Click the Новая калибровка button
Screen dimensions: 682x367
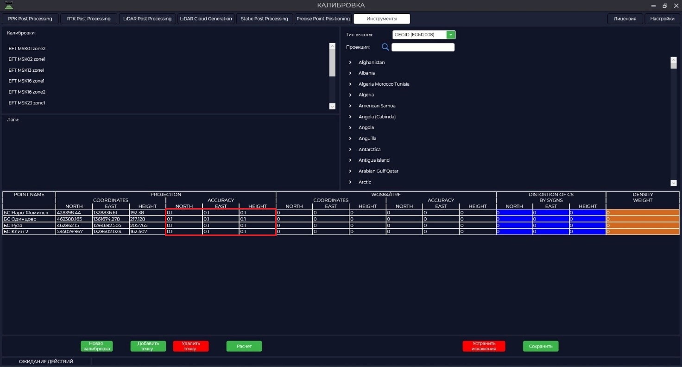[96, 346]
